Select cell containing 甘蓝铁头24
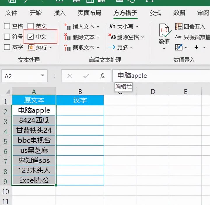Image resolution: width=210 pixels, height=205 pixels. click(34, 130)
